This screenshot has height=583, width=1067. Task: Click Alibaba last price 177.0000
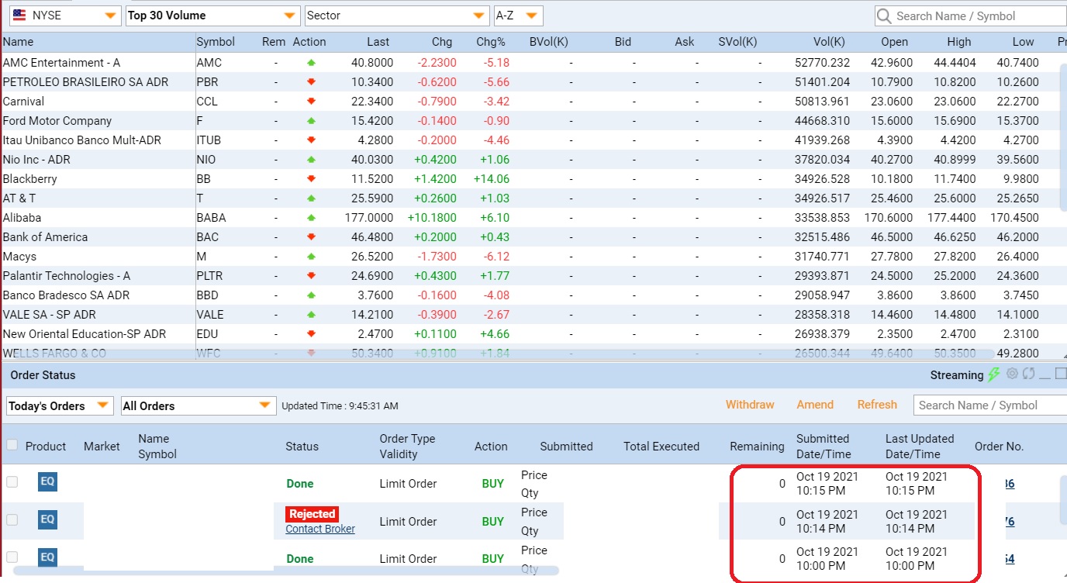[x=368, y=218]
